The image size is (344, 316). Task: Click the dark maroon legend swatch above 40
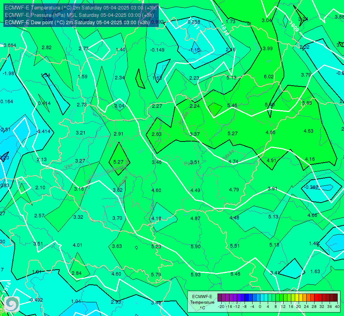click(x=336, y=298)
